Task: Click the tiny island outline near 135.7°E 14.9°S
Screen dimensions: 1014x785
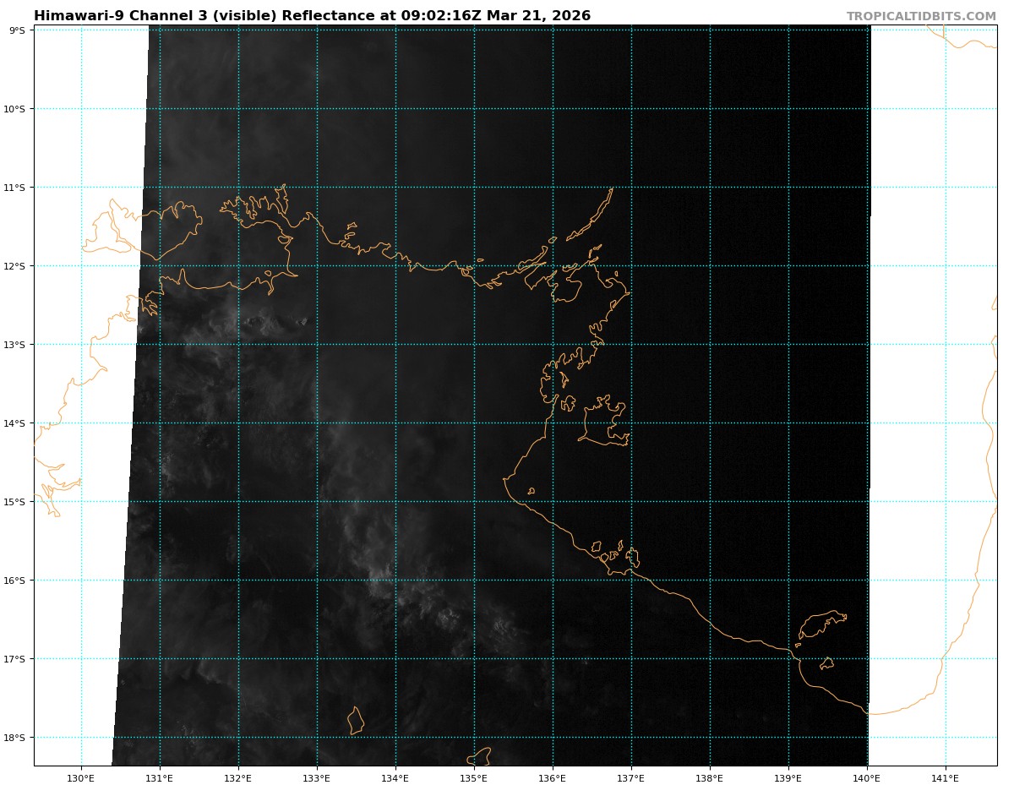Action: pyautogui.click(x=531, y=491)
